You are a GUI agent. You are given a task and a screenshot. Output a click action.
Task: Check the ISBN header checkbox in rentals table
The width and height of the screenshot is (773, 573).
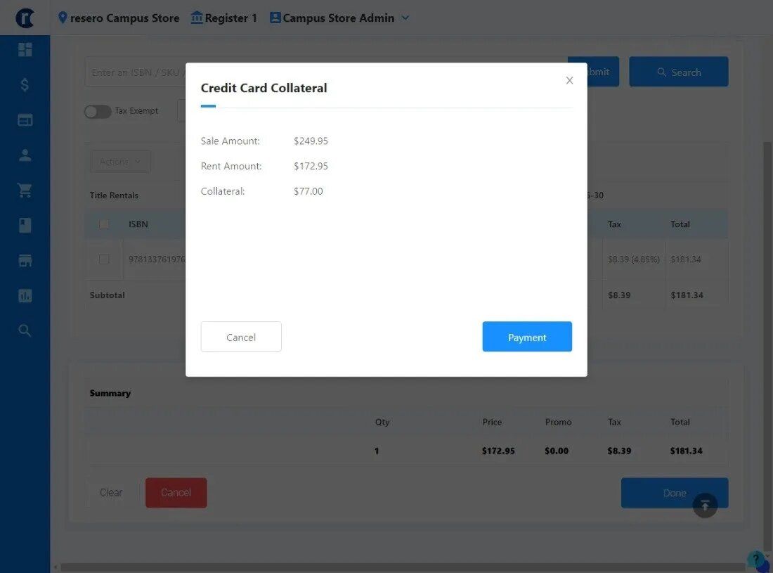pyautogui.click(x=103, y=224)
